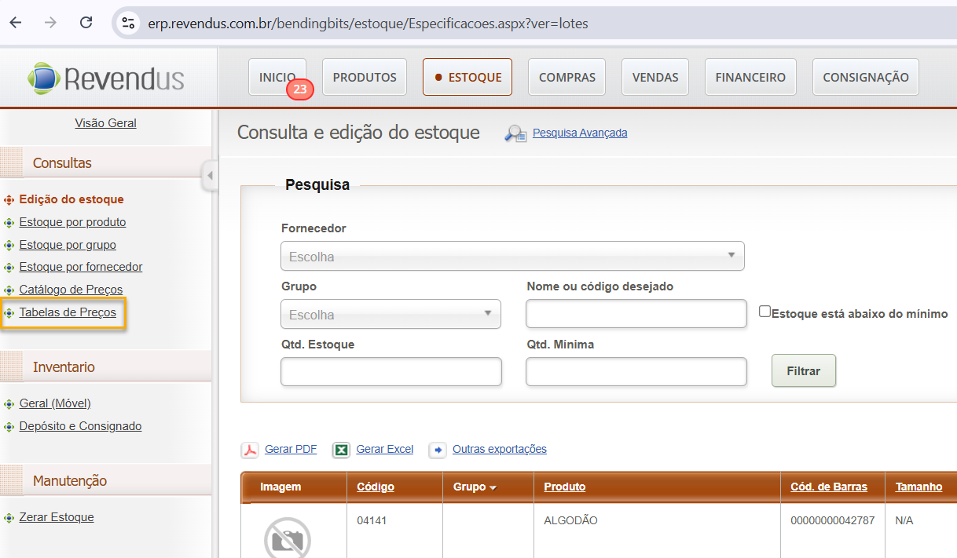Click the site information icon in address bar
Viewport: 957px width, 558px height.
(128, 23)
